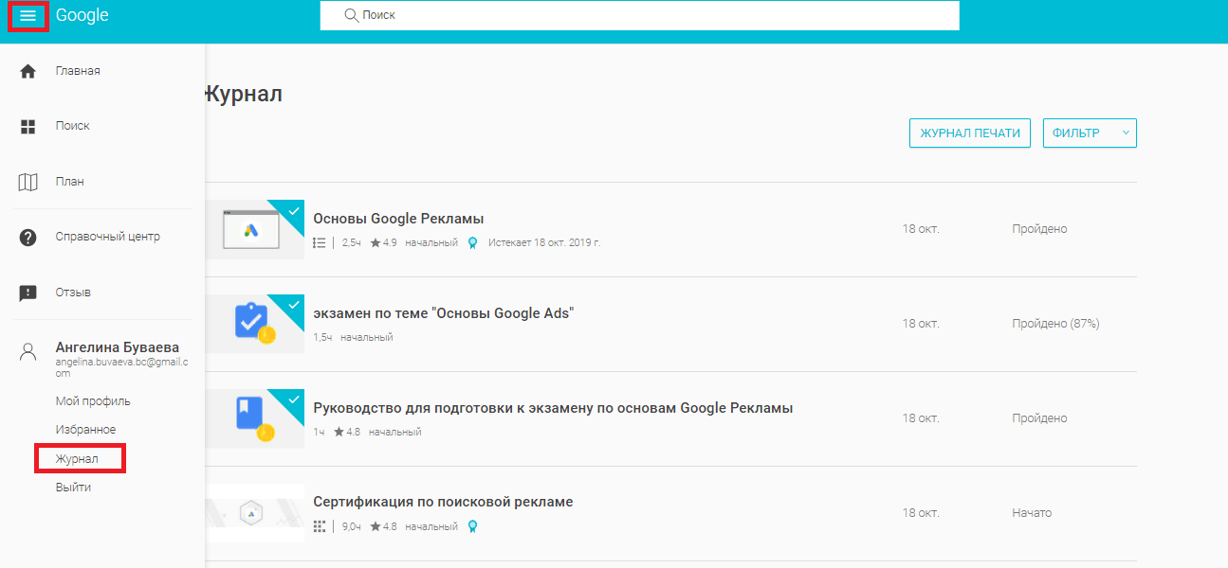
Task: Open the Сертификация по поисковой рекламе thumbnail
Action: click(x=254, y=513)
